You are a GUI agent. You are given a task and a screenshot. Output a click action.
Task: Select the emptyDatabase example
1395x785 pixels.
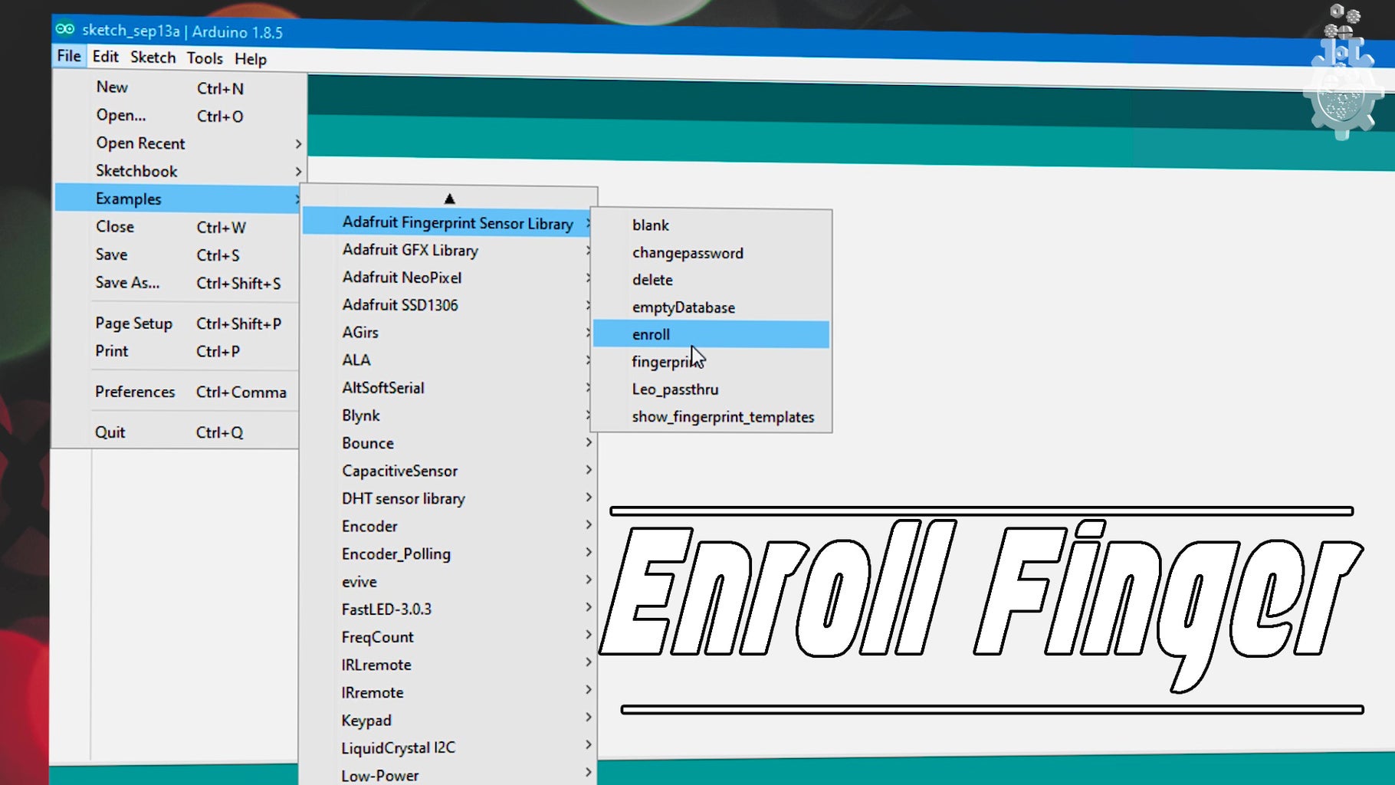coord(683,307)
